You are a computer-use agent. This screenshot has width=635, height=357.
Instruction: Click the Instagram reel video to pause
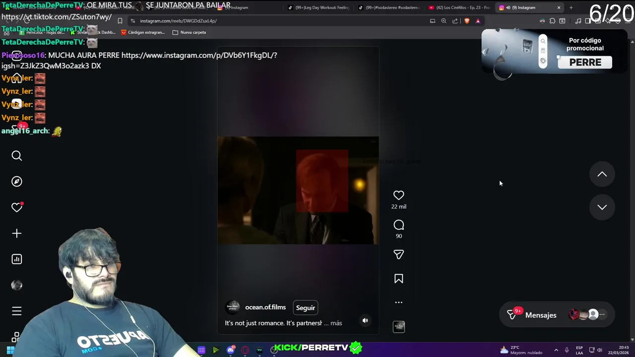click(298, 190)
